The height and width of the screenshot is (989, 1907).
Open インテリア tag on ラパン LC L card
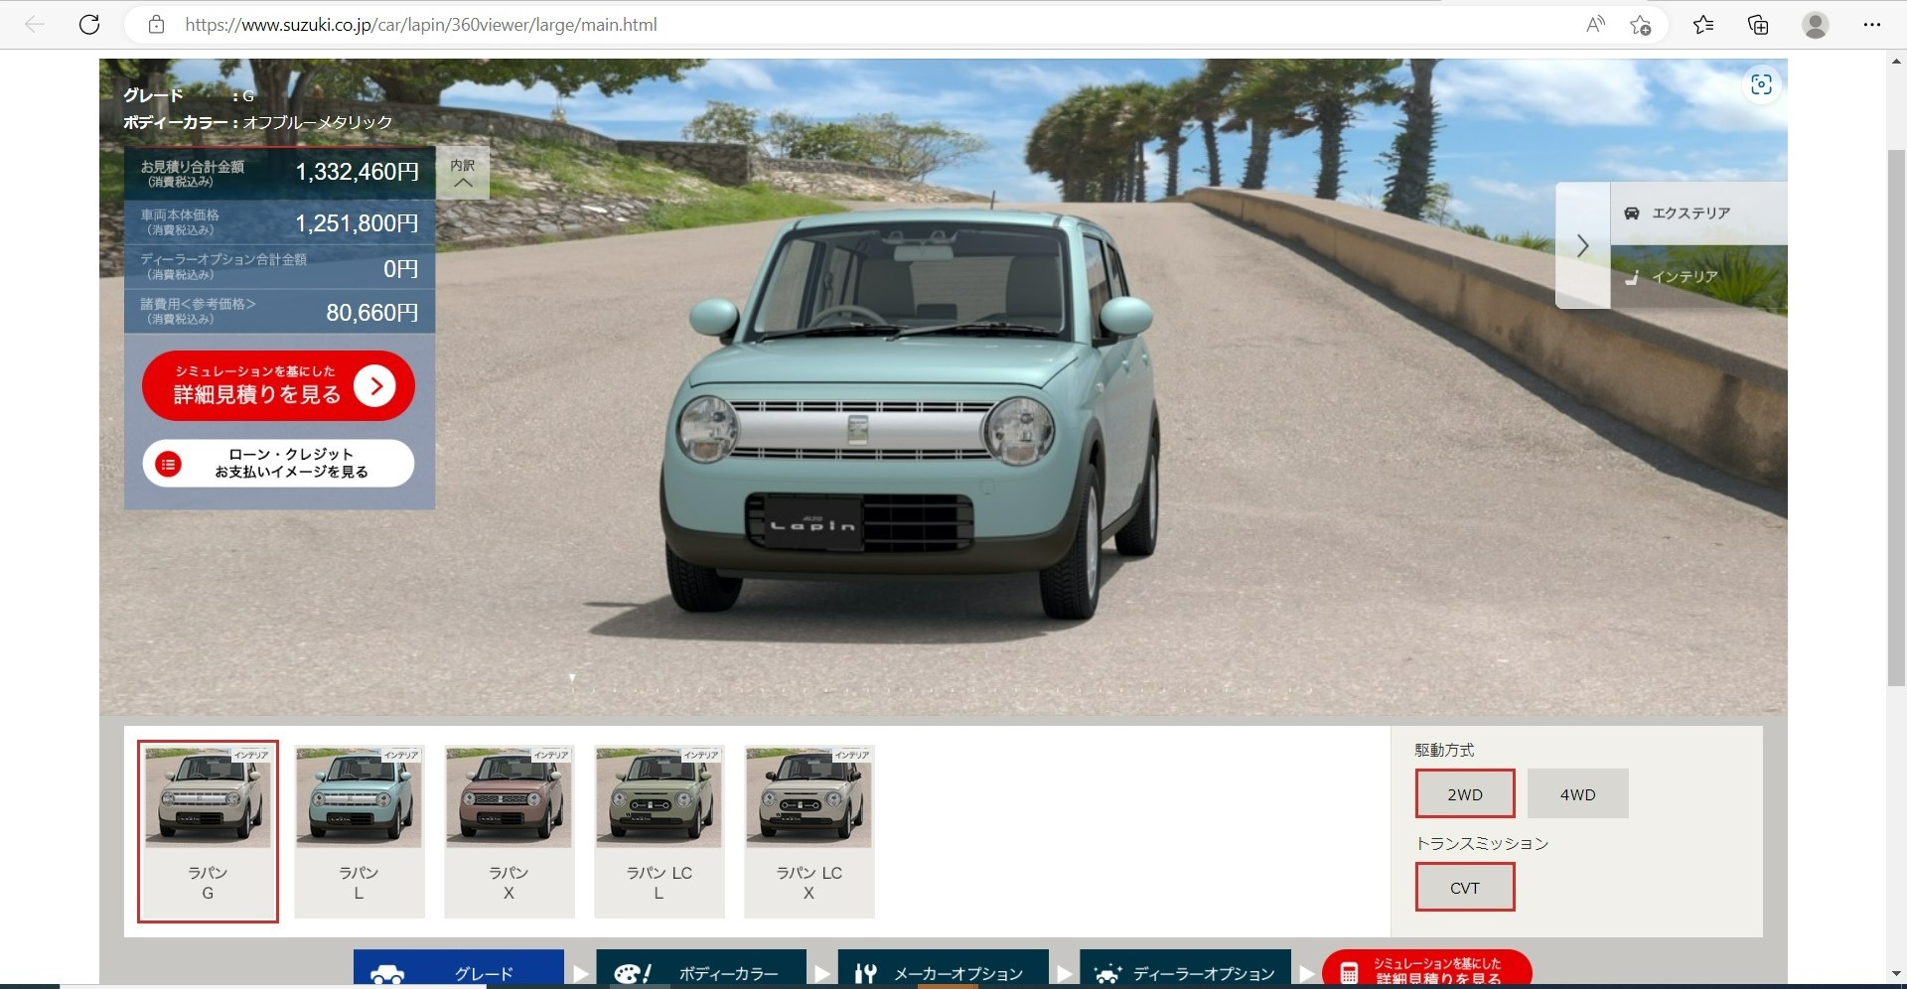coord(701,755)
